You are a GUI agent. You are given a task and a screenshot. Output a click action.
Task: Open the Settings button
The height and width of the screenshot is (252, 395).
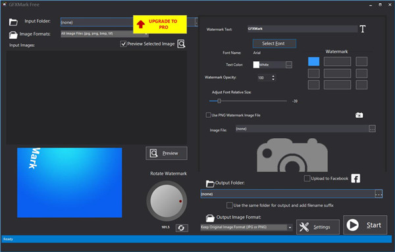[x=318, y=227]
